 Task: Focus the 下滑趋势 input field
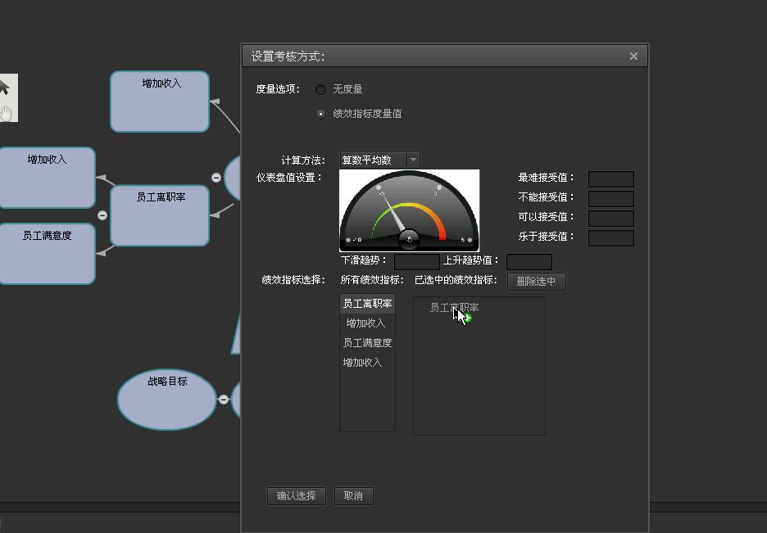417,261
